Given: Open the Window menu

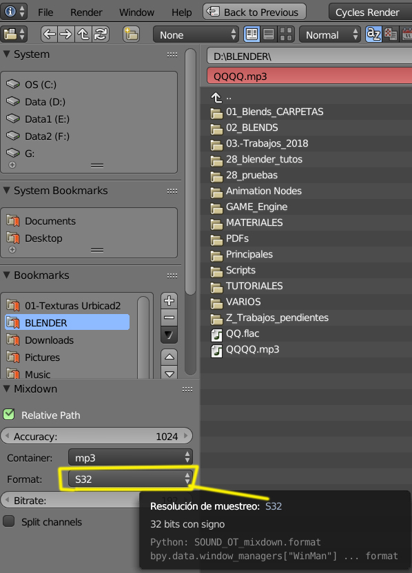Looking at the screenshot, I should click(x=136, y=12).
